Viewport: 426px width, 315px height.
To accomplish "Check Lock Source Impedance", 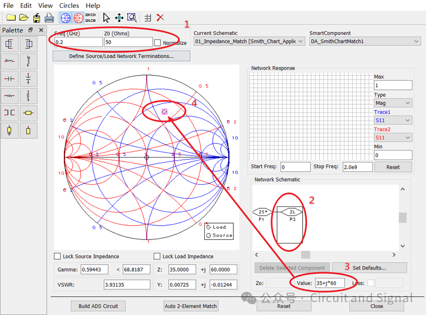I will coord(57,256).
